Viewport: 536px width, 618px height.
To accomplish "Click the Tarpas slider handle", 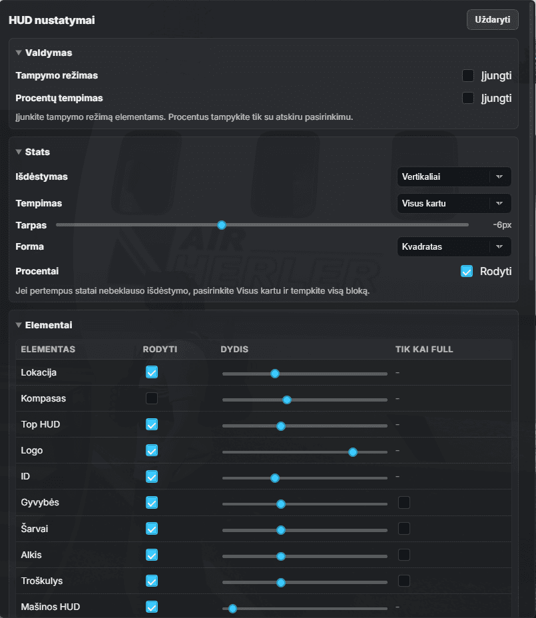I will (x=222, y=225).
